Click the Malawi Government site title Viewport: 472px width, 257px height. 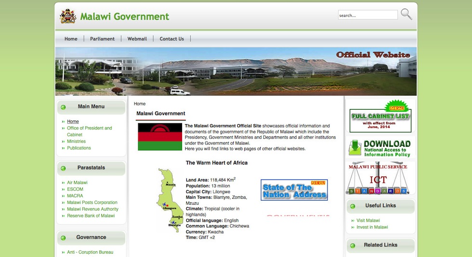(125, 16)
